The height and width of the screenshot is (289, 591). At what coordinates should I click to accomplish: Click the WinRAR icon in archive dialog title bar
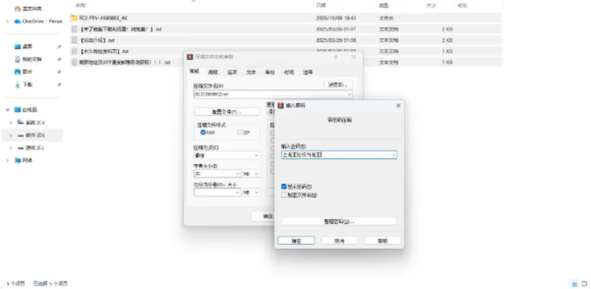[x=190, y=57]
